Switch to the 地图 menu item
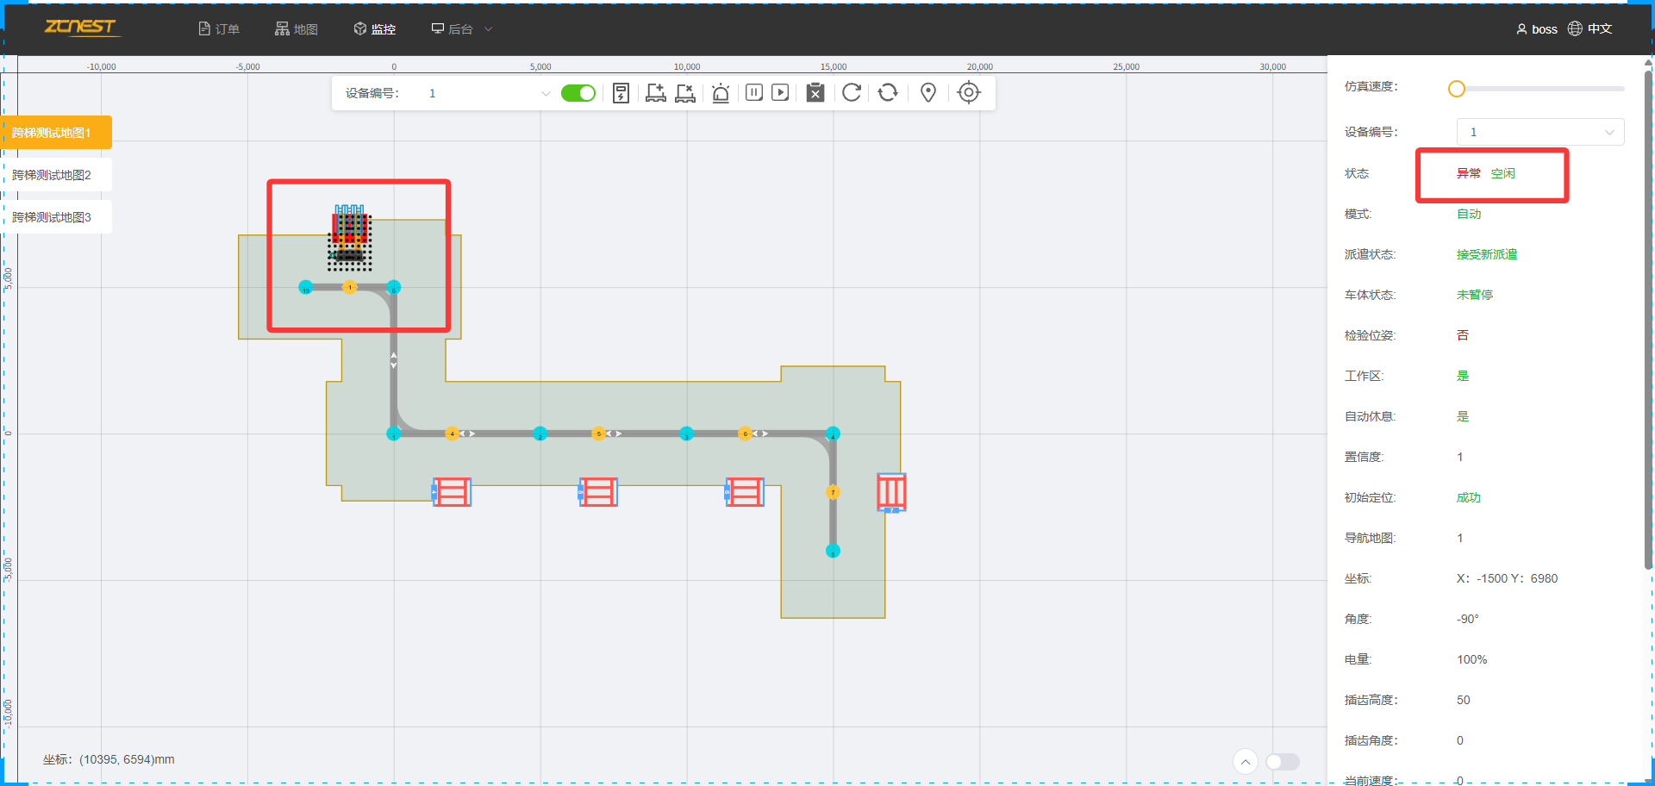Image resolution: width=1655 pixels, height=786 pixels. 297,29
